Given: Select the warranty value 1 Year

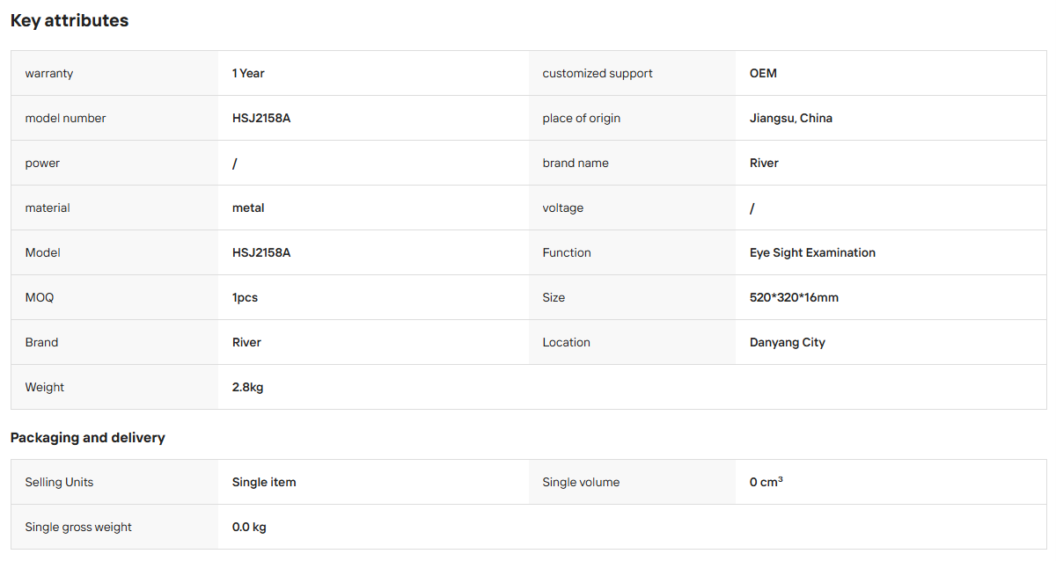Looking at the screenshot, I should 248,73.
